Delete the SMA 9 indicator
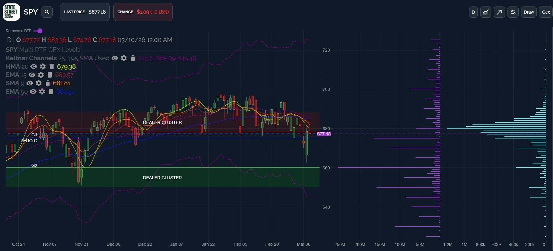553x251 pixels. 47,83
